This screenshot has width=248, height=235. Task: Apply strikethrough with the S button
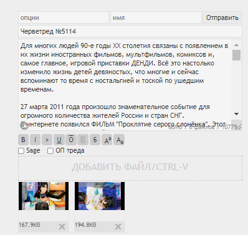point(95,140)
